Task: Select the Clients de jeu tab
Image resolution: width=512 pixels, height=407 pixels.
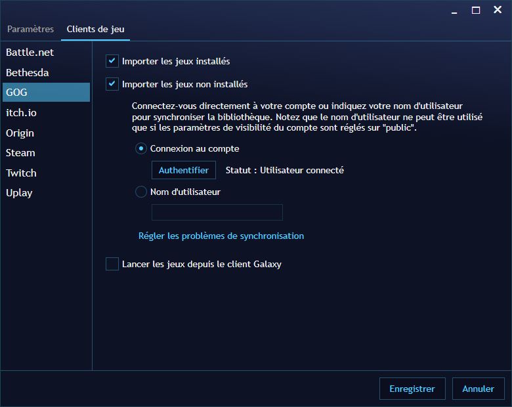Action: click(x=95, y=29)
